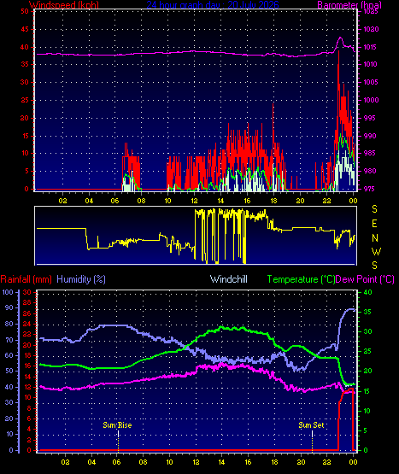399x474 pixels.
Task: Click the Windspeed (kph) axis title
Action: click(x=64, y=4)
